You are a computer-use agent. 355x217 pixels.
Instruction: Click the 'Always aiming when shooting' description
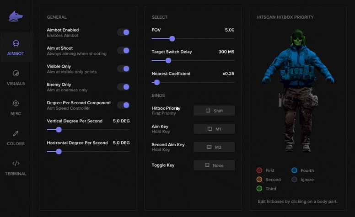76,54
